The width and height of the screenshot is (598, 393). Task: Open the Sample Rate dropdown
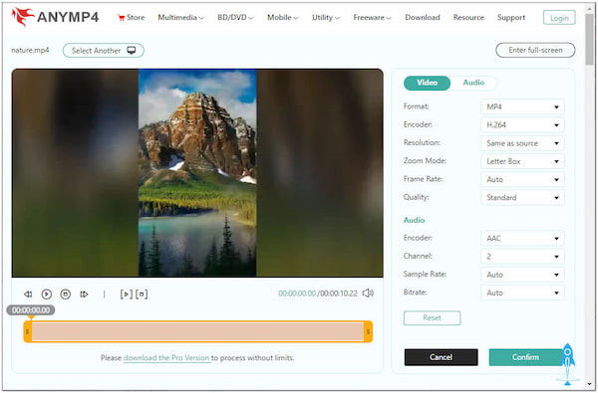[522, 275]
